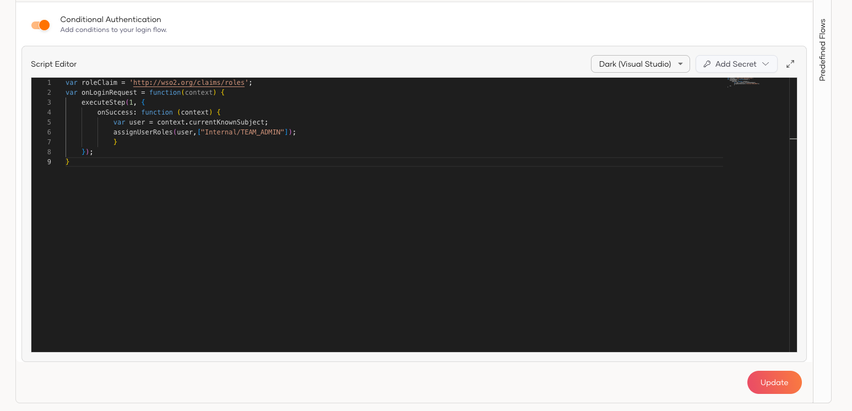This screenshot has height=411, width=852.
Task: Click the key icon on Add Secret
Action: coord(707,64)
